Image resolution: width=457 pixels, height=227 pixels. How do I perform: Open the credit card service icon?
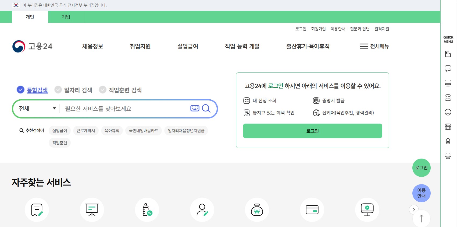tap(312, 210)
